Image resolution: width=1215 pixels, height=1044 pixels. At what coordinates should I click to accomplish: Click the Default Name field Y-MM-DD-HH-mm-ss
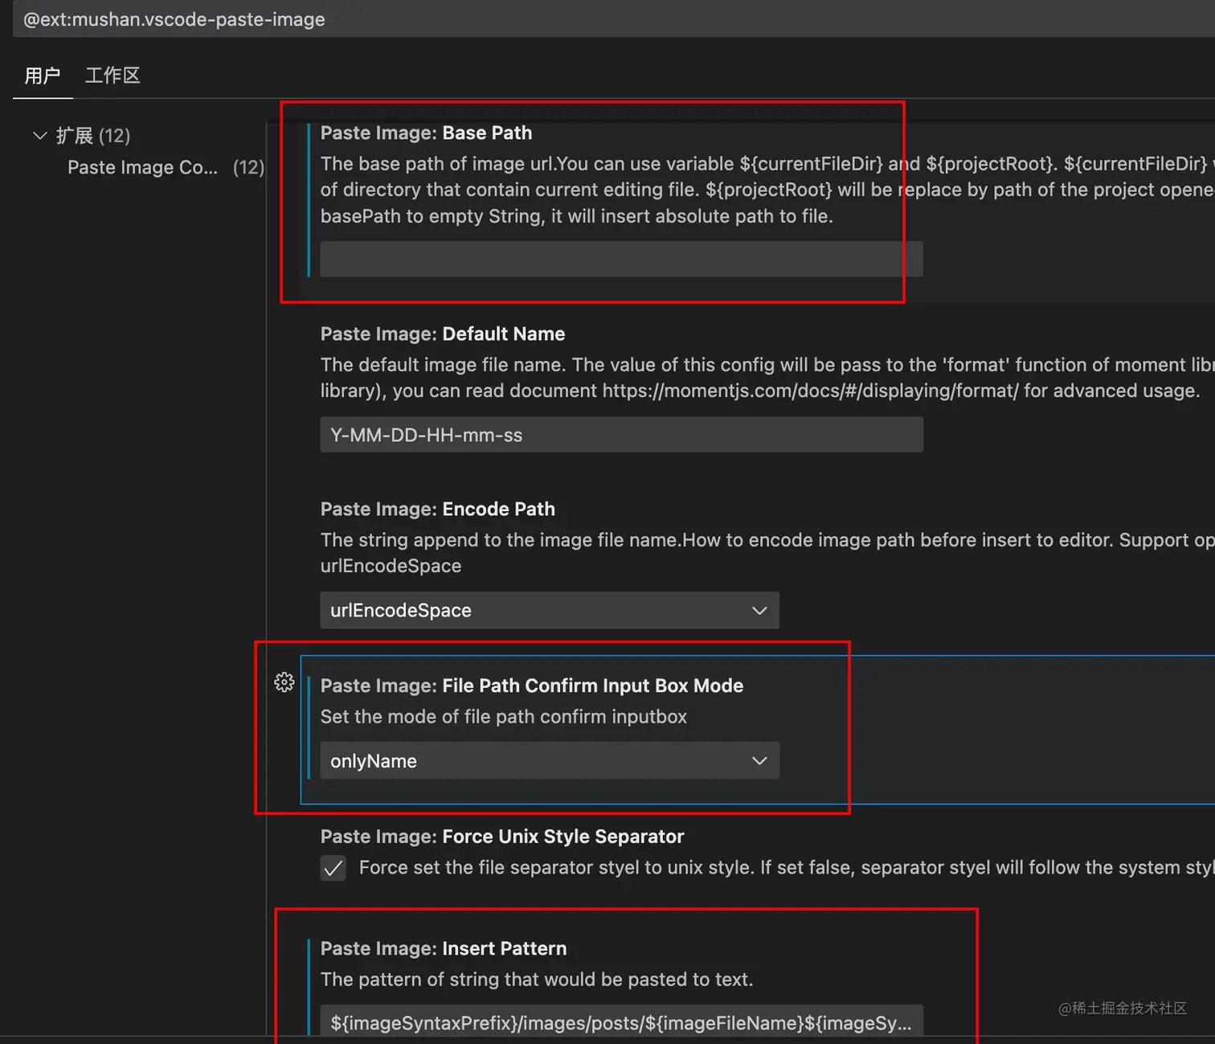pyautogui.click(x=621, y=435)
